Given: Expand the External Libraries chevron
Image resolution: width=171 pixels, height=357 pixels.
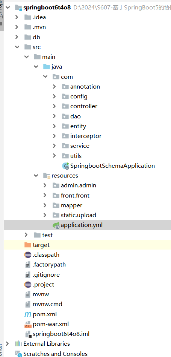Looking at the screenshot, I should point(7,343).
